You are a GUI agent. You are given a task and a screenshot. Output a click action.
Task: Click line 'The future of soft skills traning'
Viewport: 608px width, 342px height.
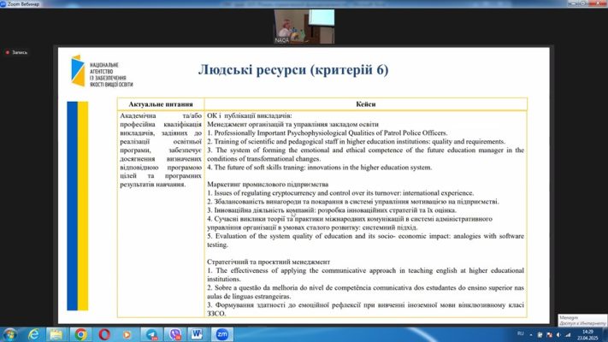tap(319, 167)
